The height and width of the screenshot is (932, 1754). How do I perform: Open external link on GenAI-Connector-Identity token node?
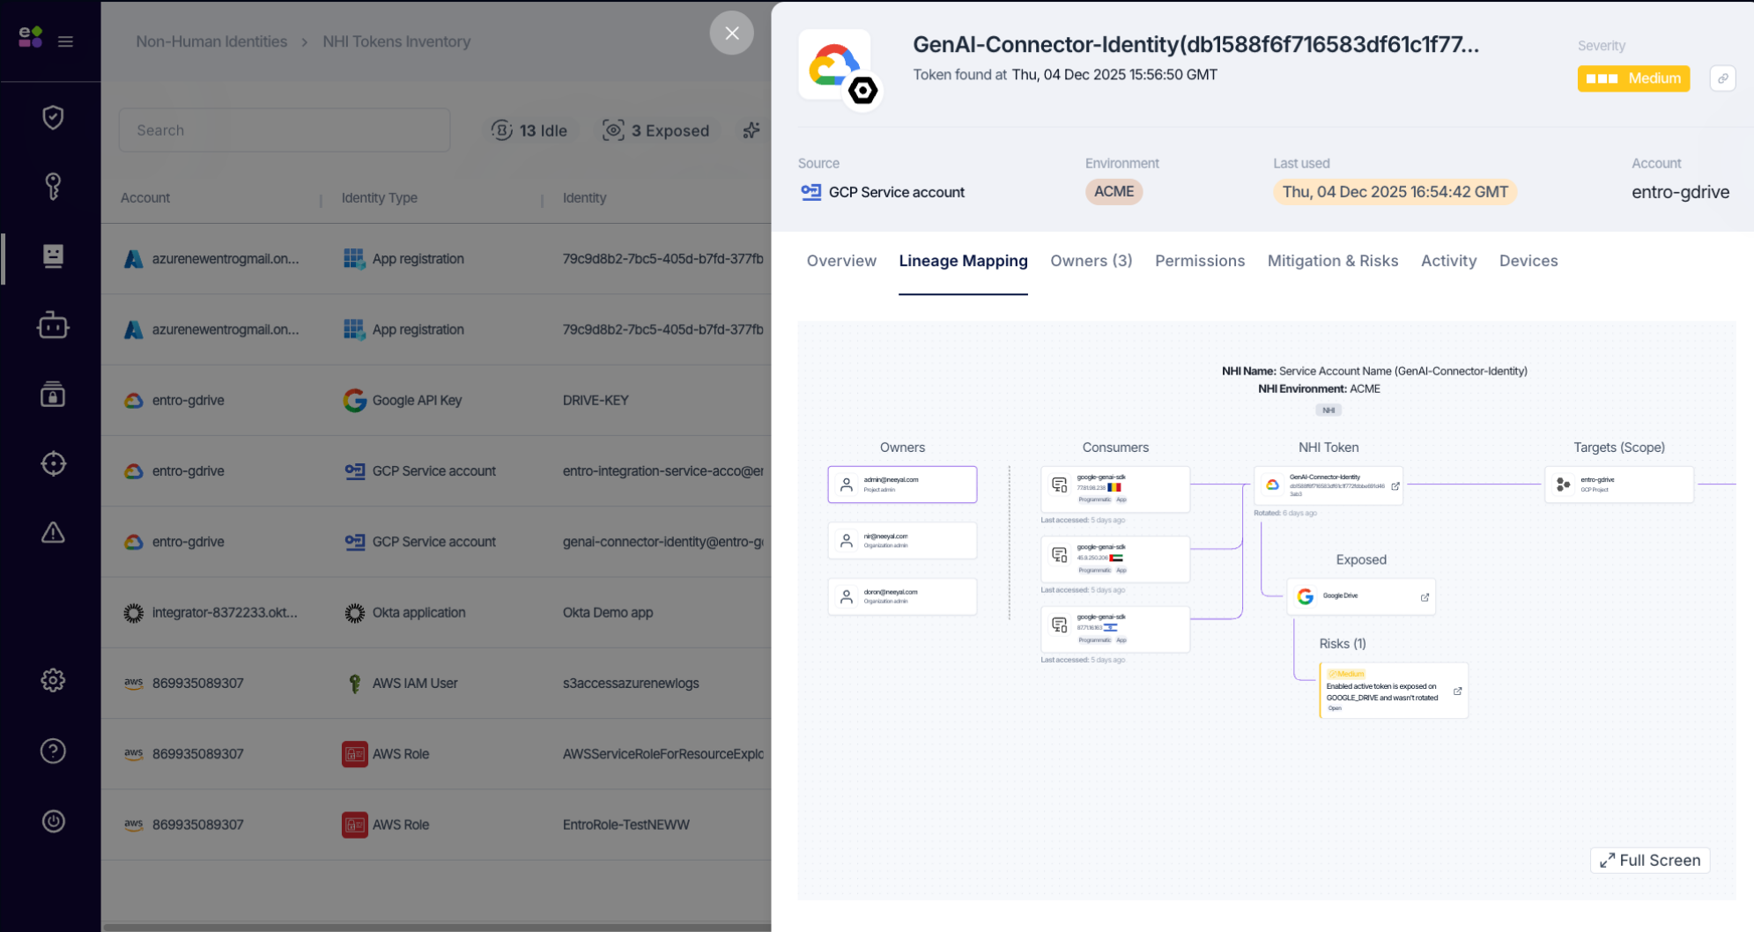tap(1395, 486)
